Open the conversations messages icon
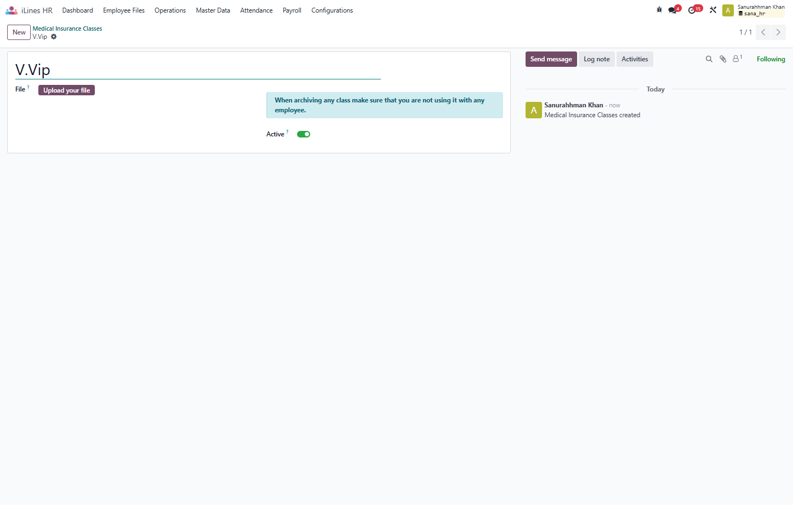 [x=674, y=10]
